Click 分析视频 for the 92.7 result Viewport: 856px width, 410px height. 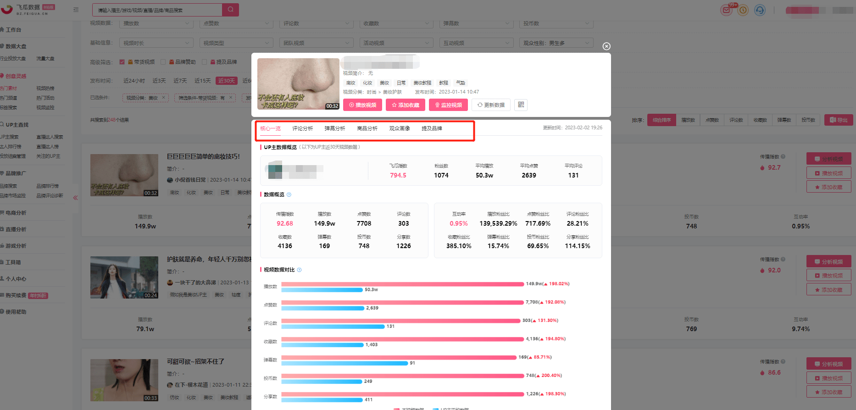pos(829,159)
